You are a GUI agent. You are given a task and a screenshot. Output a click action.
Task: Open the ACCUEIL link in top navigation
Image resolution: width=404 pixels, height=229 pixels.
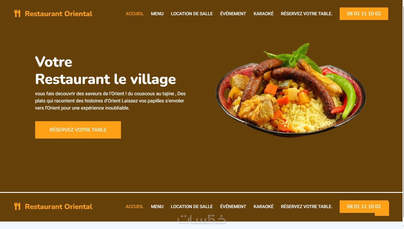[134, 14]
